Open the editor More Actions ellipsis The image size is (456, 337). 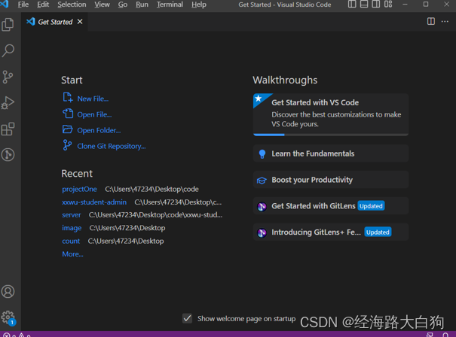(x=445, y=21)
